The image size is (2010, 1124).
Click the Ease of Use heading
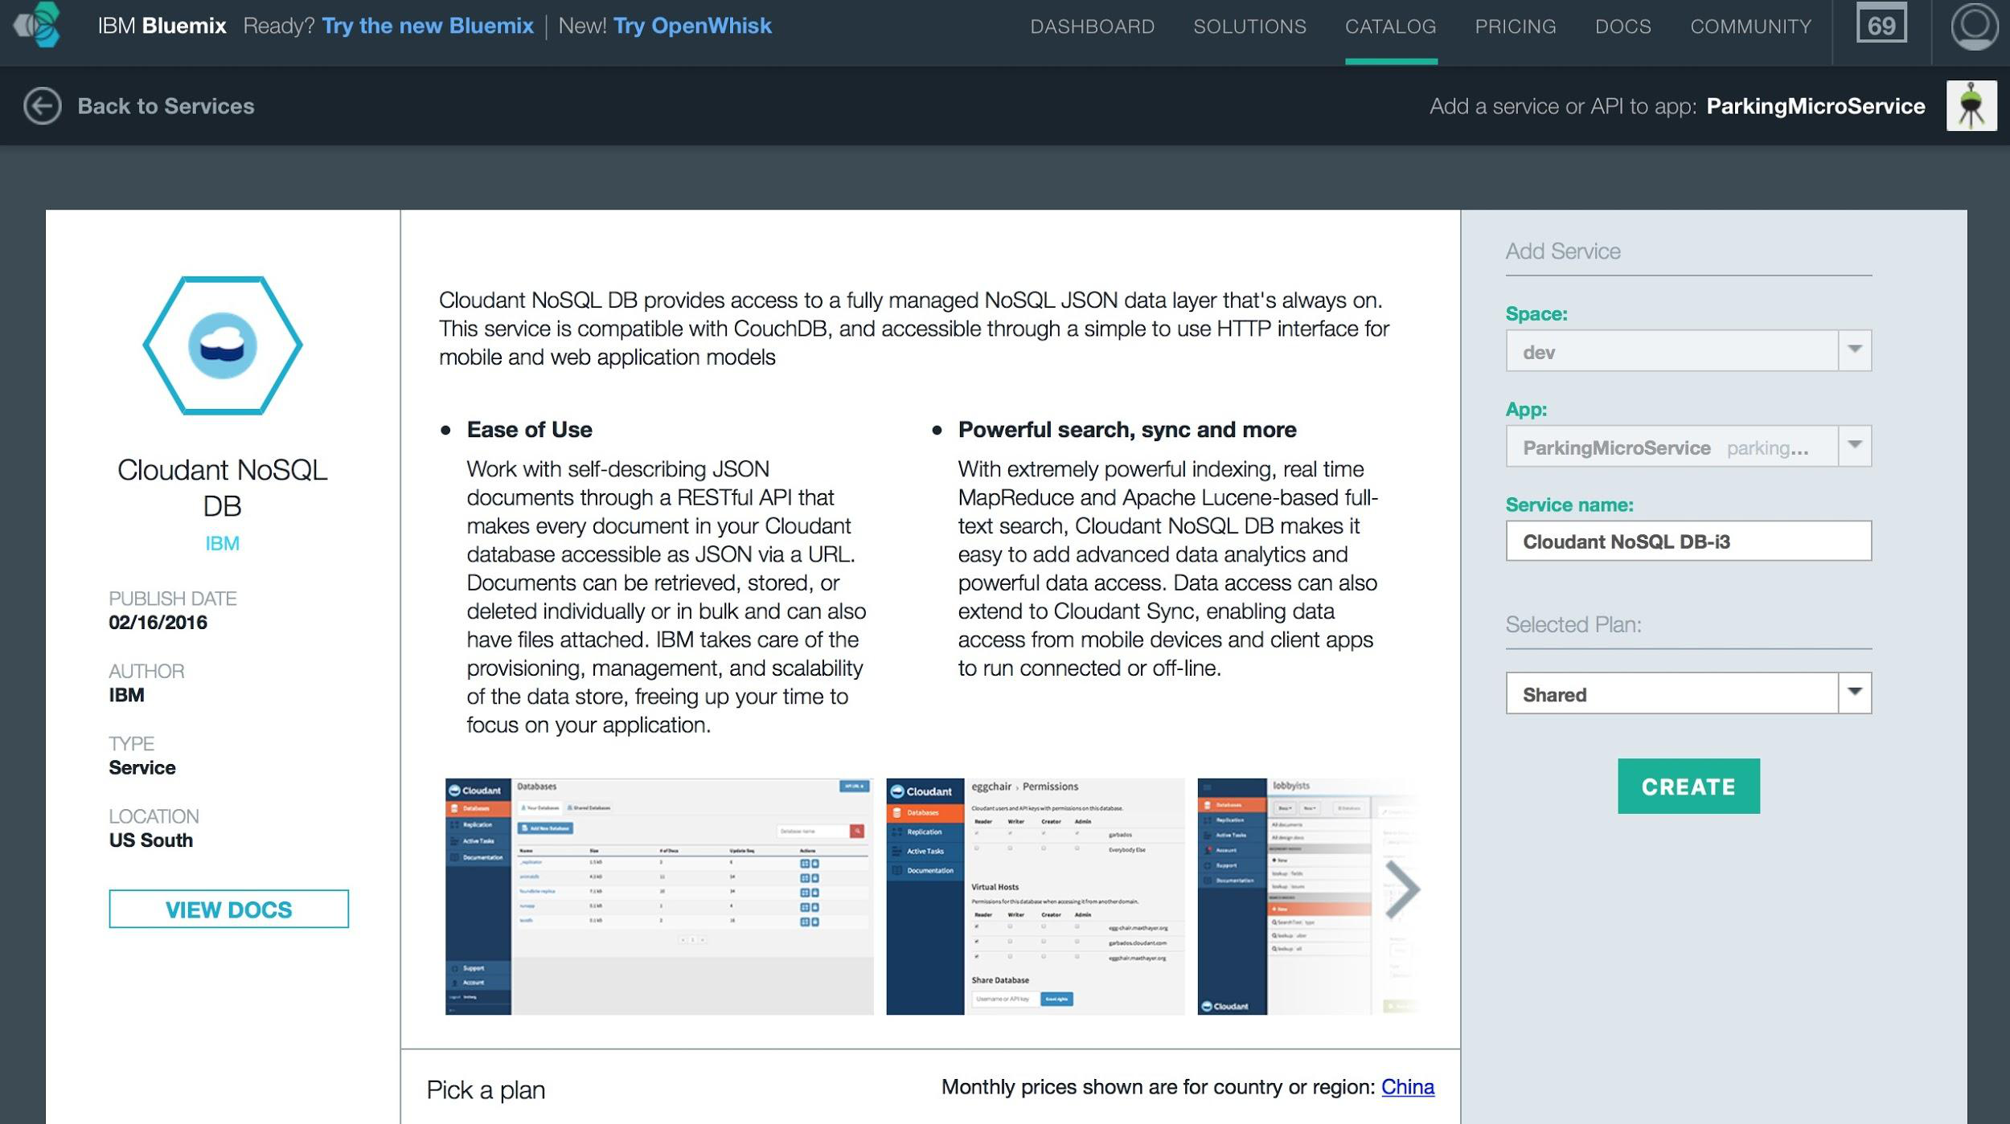(x=529, y=430)
